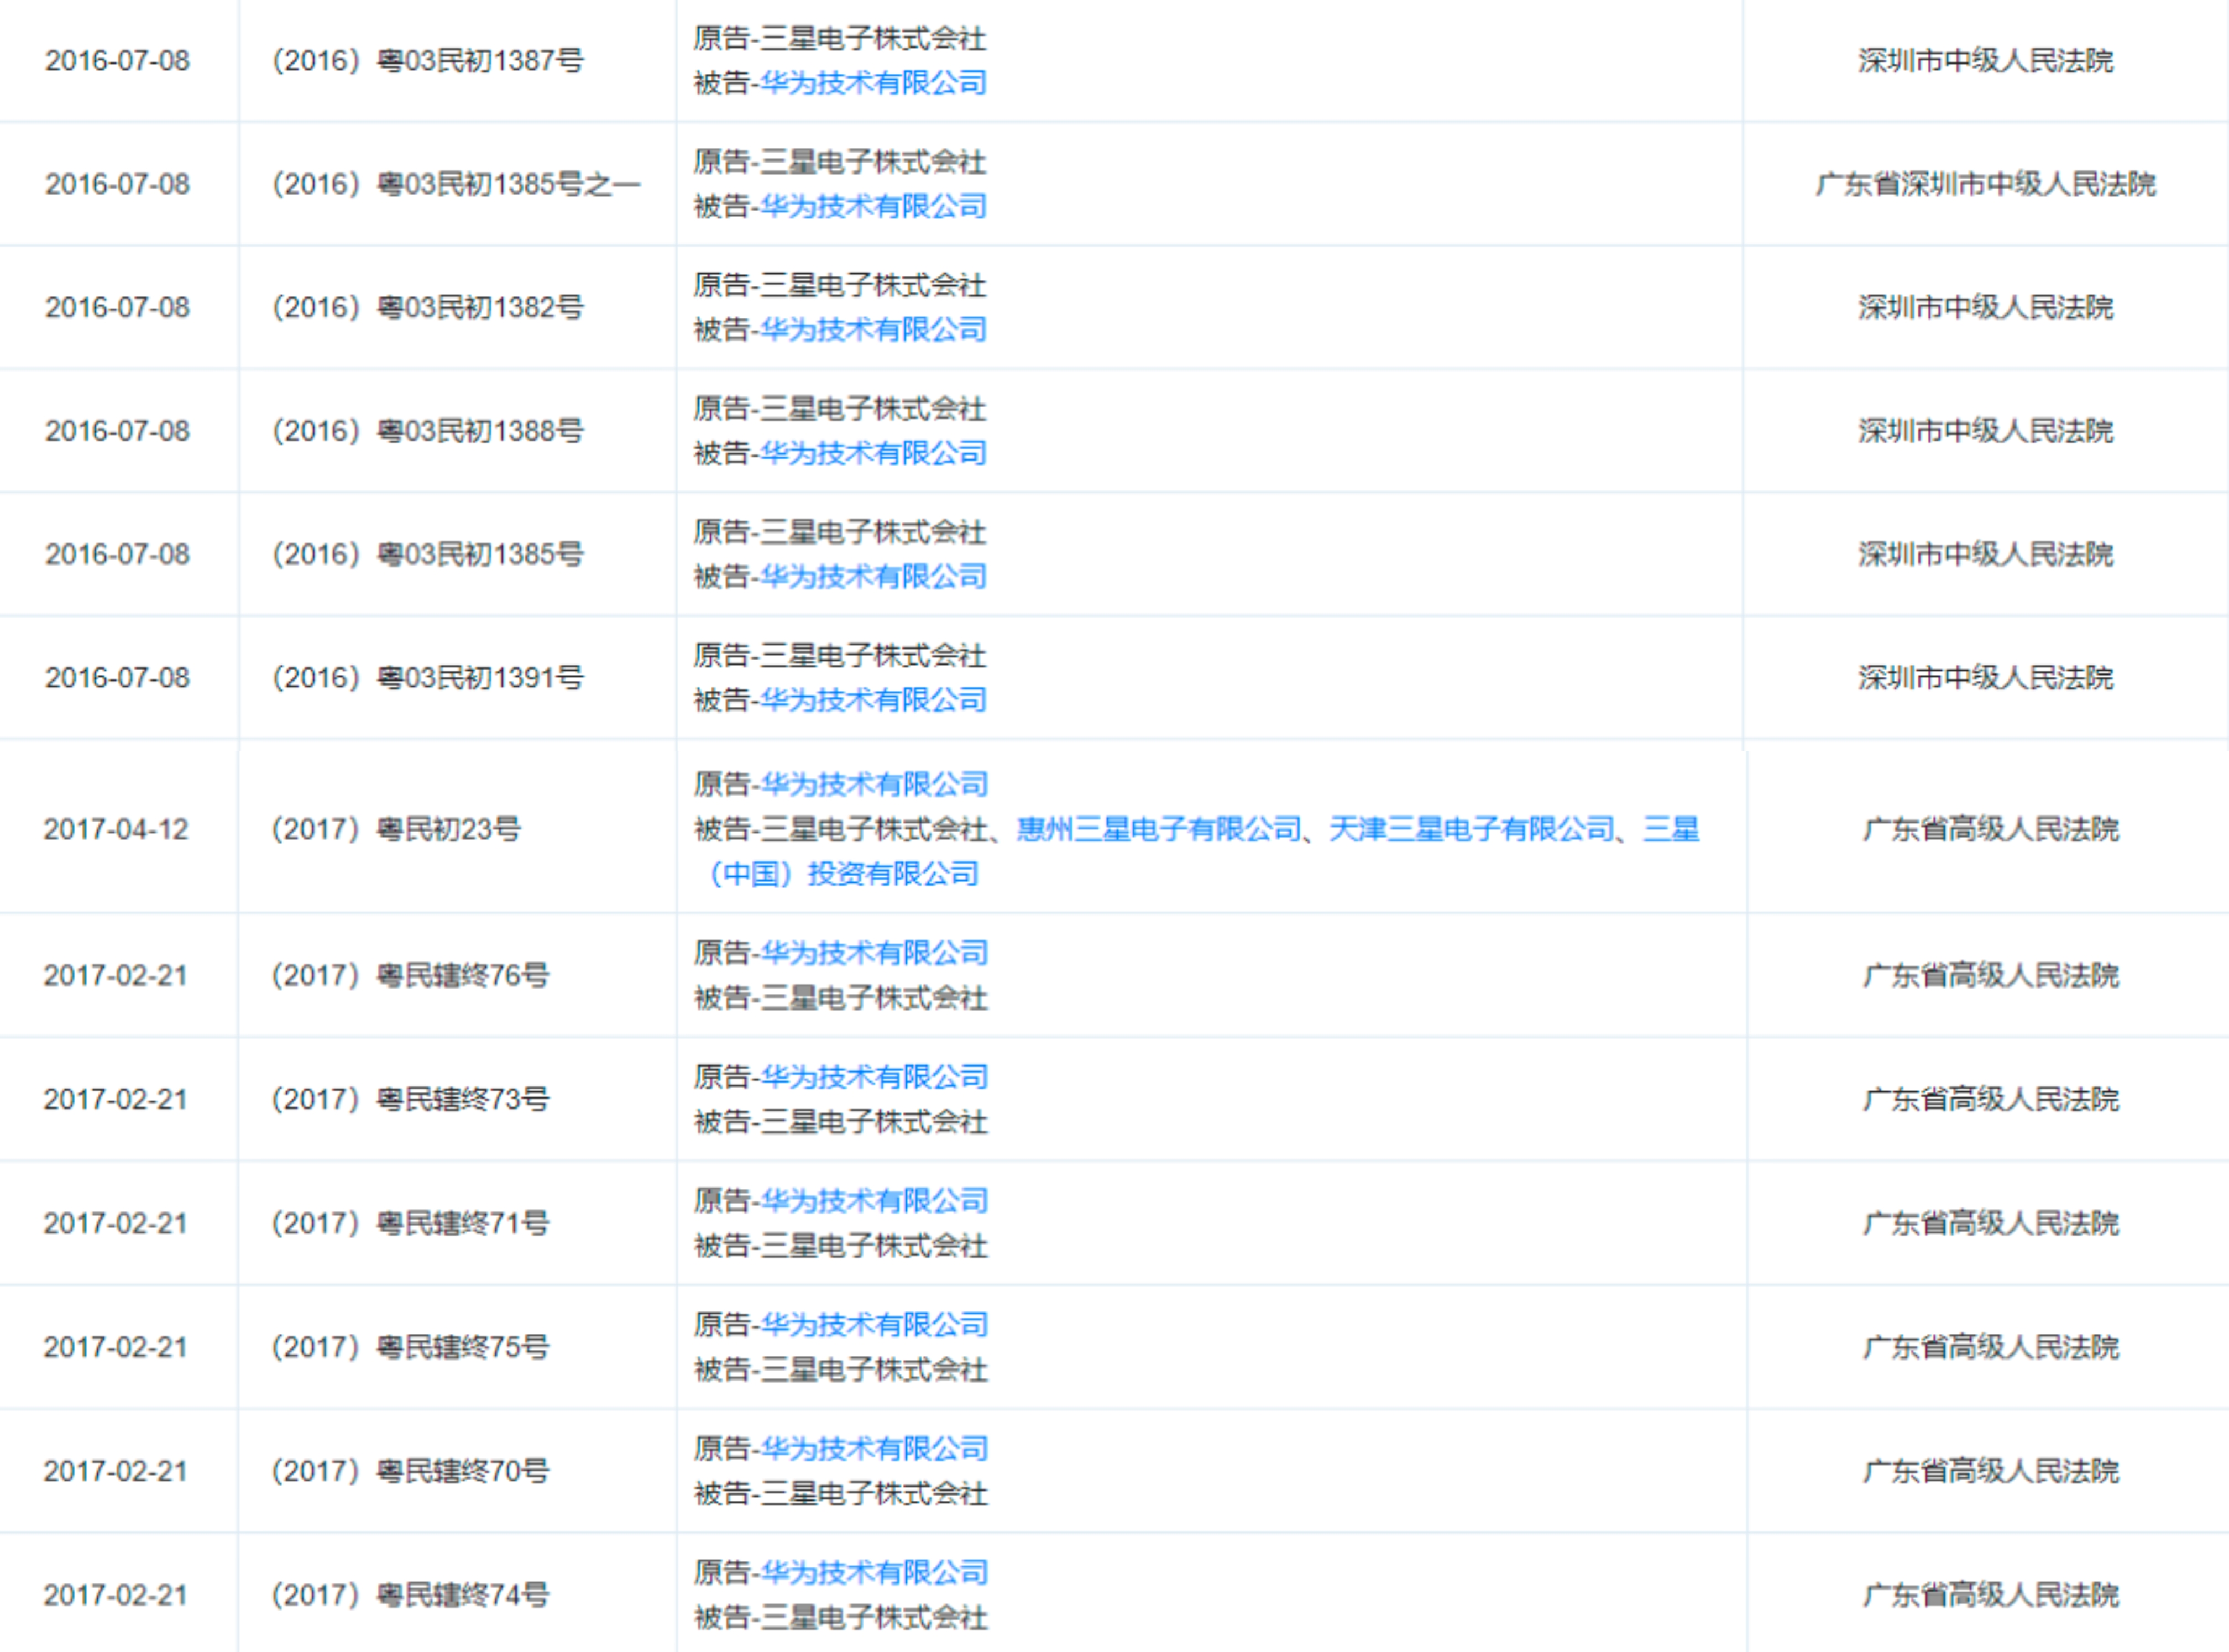Open 华为技术有限公司 link in case 粤03民初1387号 row

(x=873, y=83)
